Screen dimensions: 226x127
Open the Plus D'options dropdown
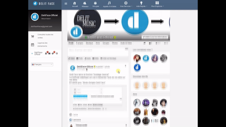[x=157, y=4]
